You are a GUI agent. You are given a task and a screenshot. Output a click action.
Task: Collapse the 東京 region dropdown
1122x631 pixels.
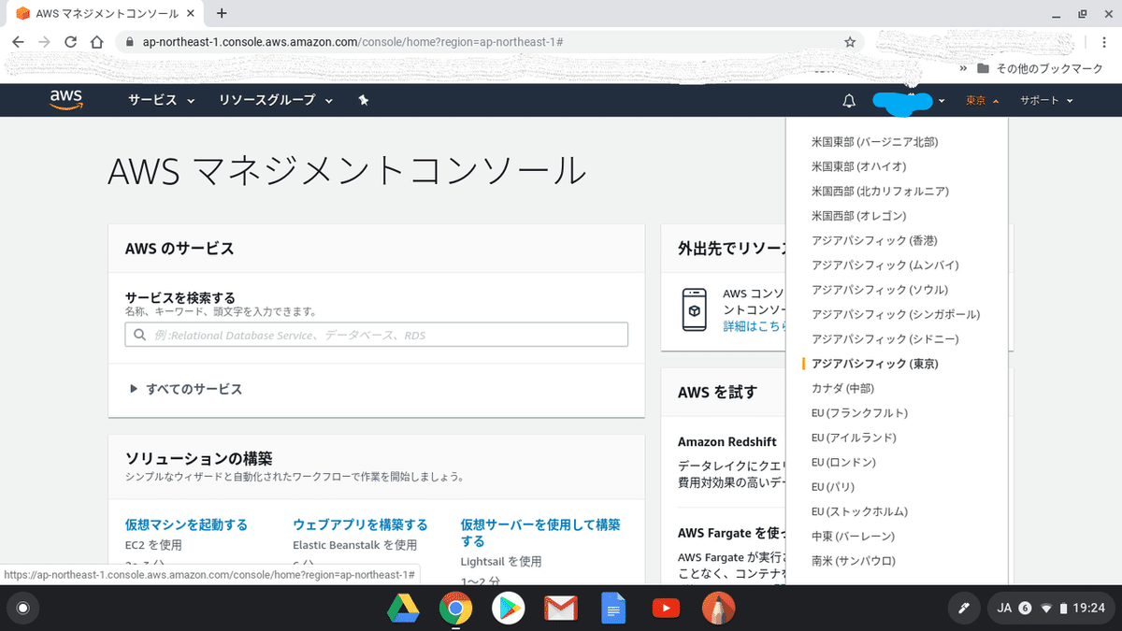(983, 100)
